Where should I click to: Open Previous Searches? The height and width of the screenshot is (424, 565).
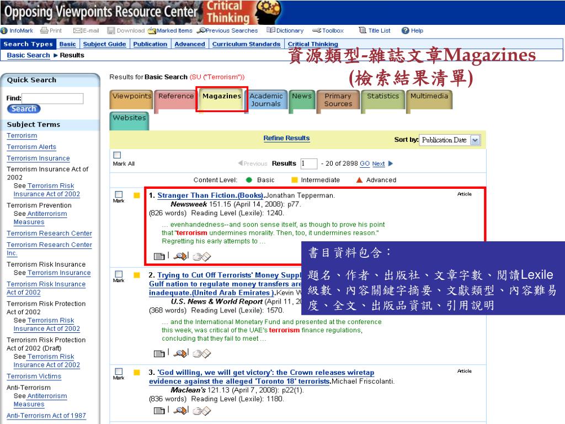[x=228, y=31]
